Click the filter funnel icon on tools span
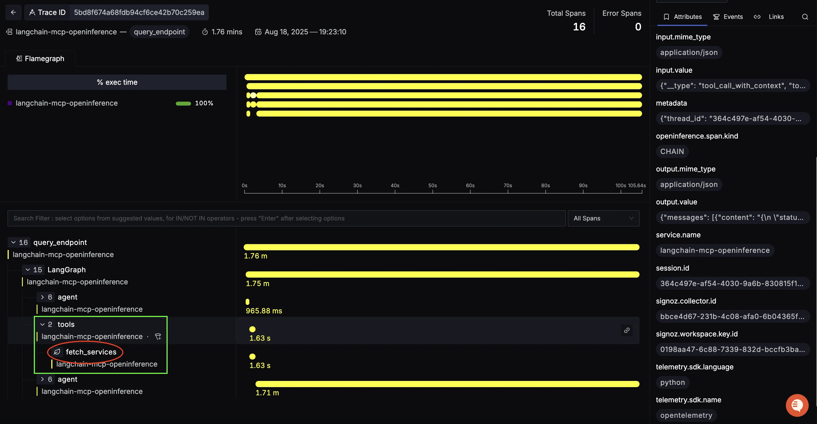817x424 pixels. (158, 336)
